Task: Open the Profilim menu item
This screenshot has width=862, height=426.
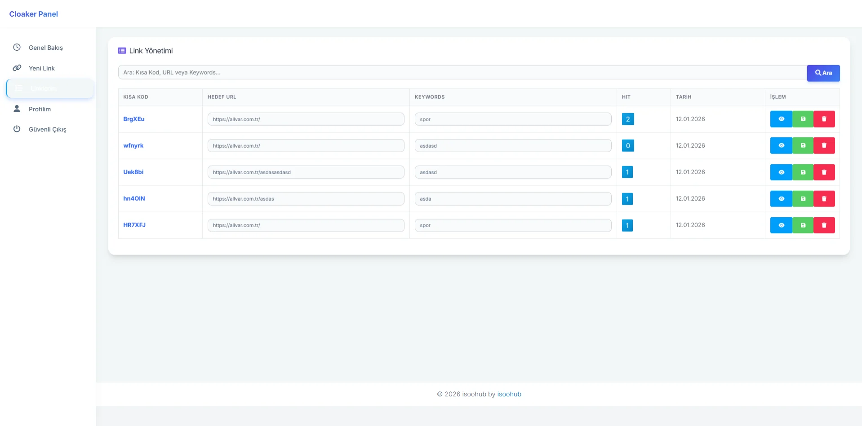Action: tap(40, 109)
